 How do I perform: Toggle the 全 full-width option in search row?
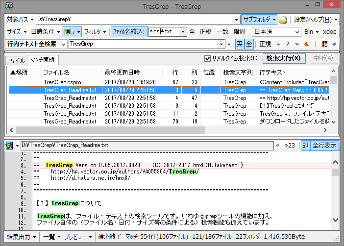coord(249,44)
